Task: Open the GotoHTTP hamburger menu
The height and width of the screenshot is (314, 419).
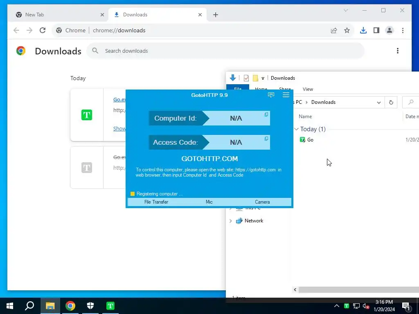Action: (286, 95)
